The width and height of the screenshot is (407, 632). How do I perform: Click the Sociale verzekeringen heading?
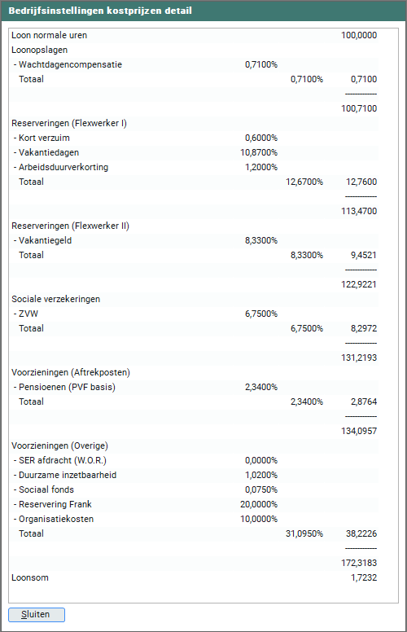(x=55, y=299)
